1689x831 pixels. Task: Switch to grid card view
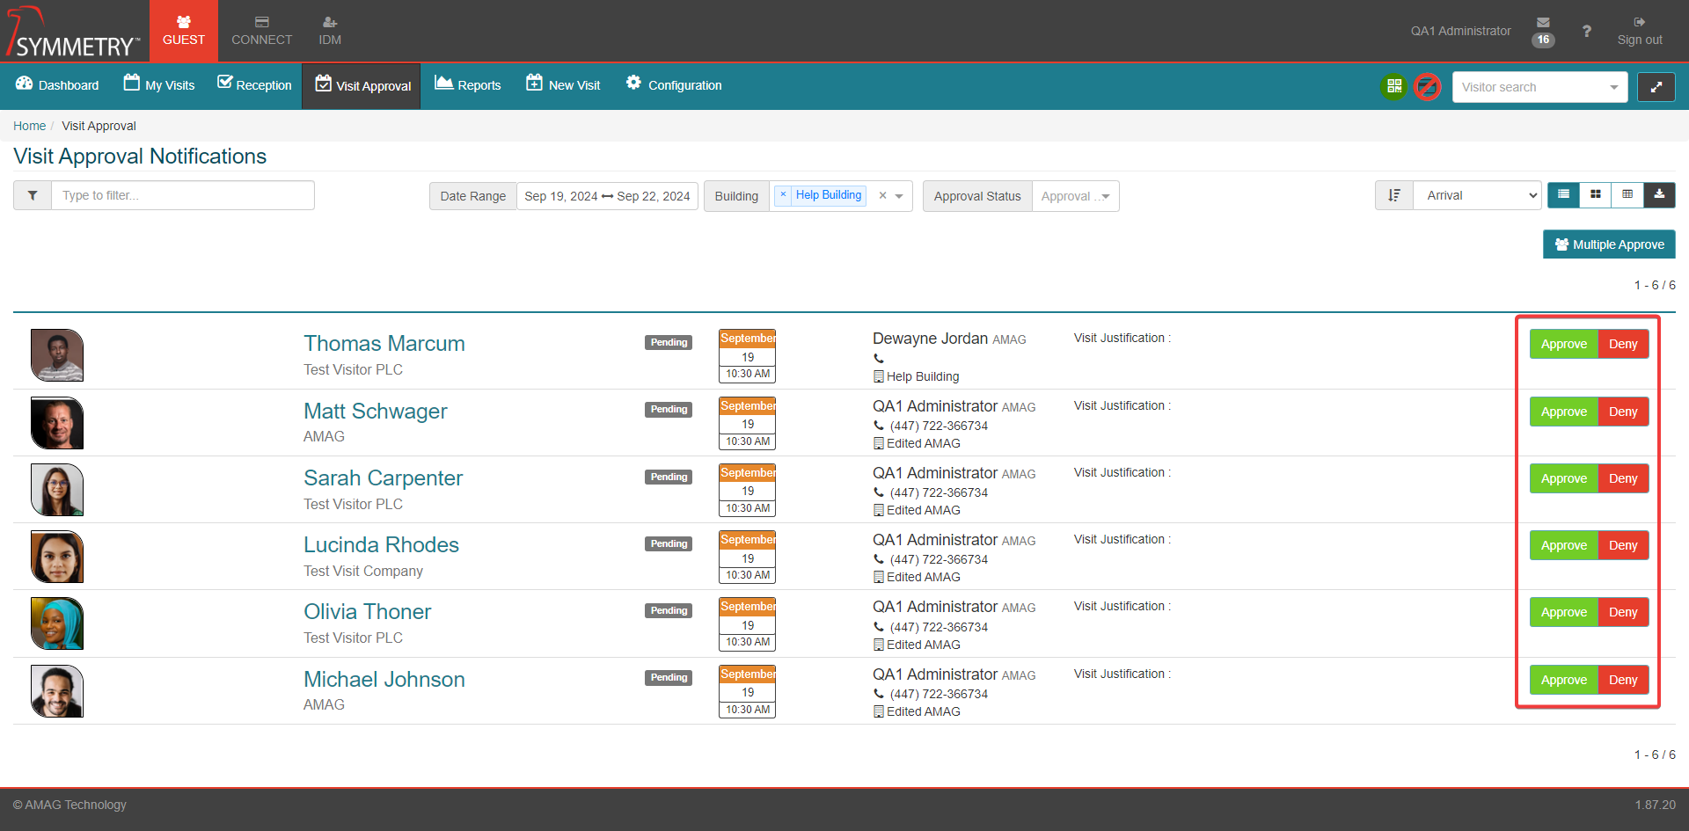(x=1596, y=194)
